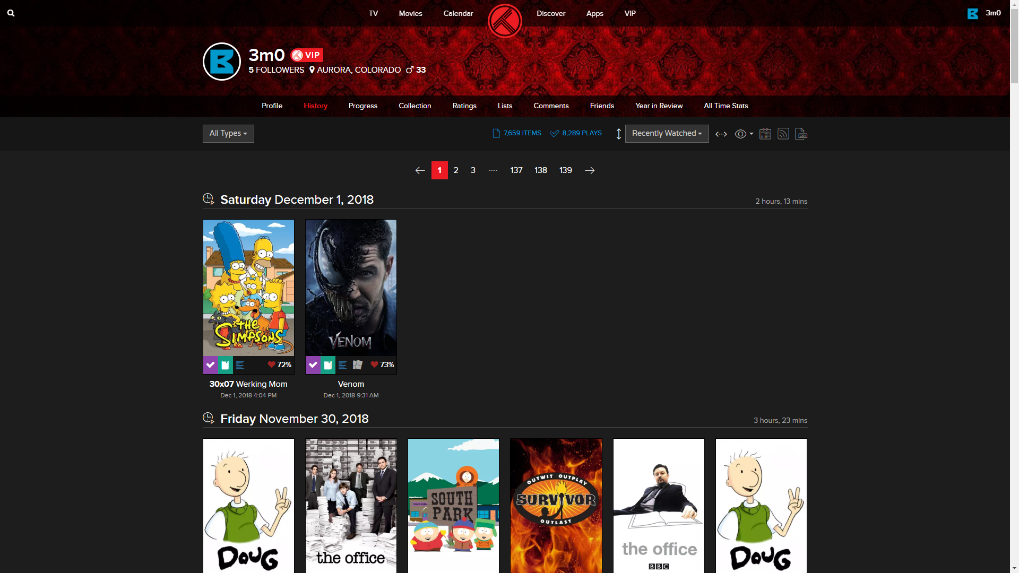Switch to the Profile tab
The height and width of the screenshot is (573, 1019).
[x=272, y=106]
